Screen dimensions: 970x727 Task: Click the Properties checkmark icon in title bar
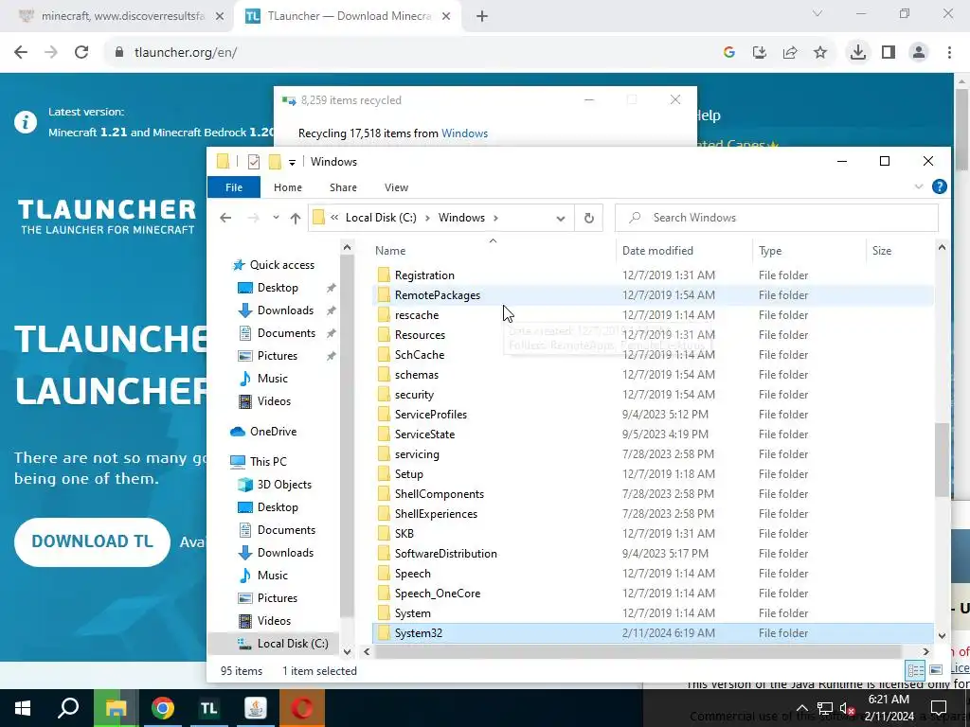(x=254, y=162)
